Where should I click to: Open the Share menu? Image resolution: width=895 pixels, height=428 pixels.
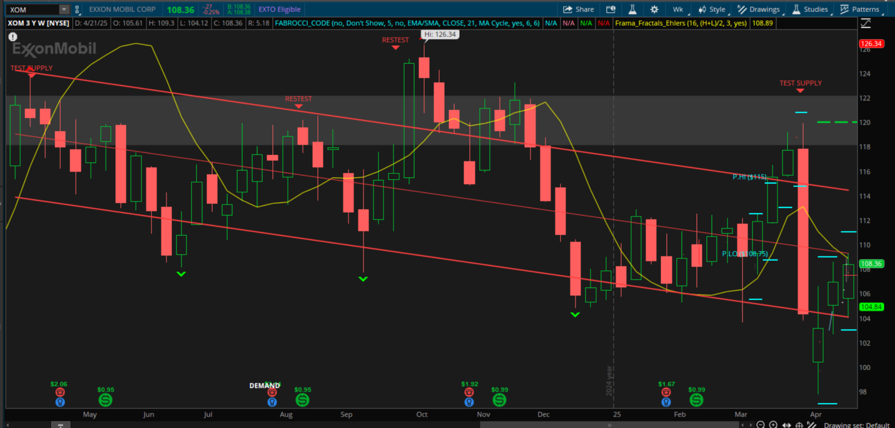(x=578, y=9)
